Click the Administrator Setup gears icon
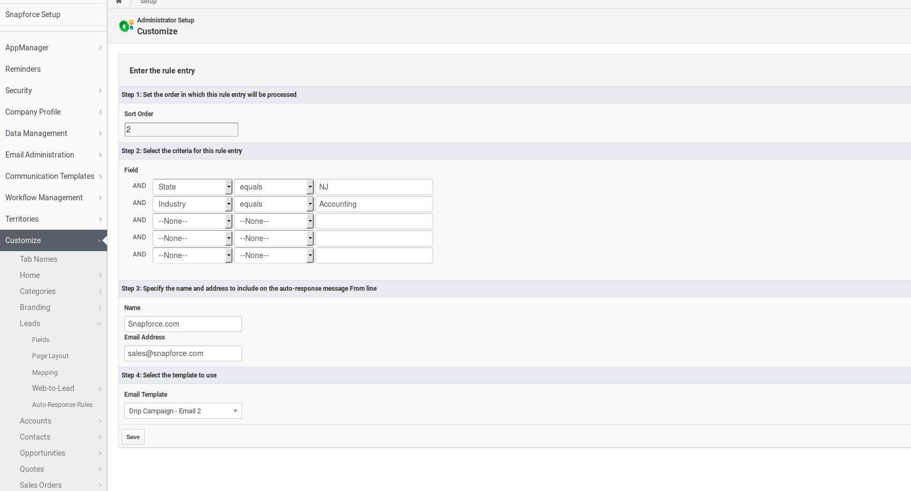The height and width of the screenshot is (491, 911). (x=126, y=26)
